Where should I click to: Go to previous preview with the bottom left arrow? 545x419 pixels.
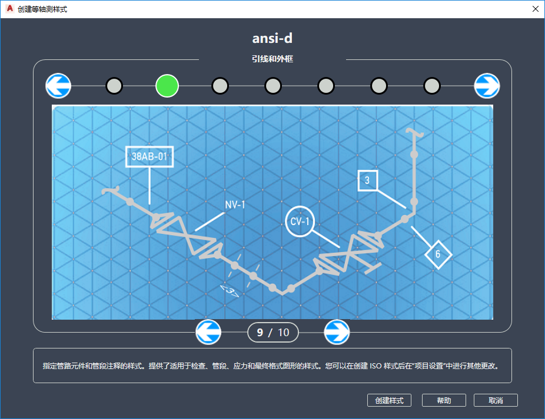(208, 332)
